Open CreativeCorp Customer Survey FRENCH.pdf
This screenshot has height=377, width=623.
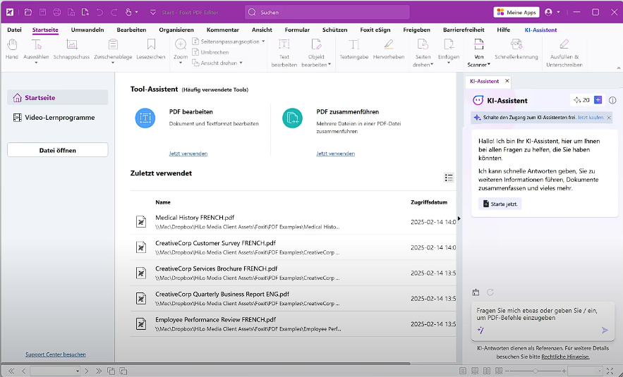point(294,247)
